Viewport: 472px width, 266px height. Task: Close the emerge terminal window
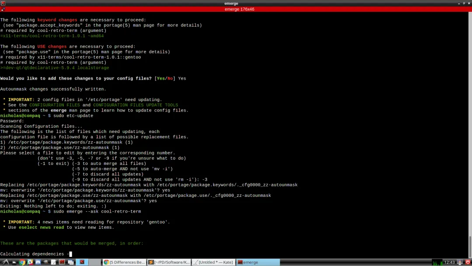click(469, 3)
